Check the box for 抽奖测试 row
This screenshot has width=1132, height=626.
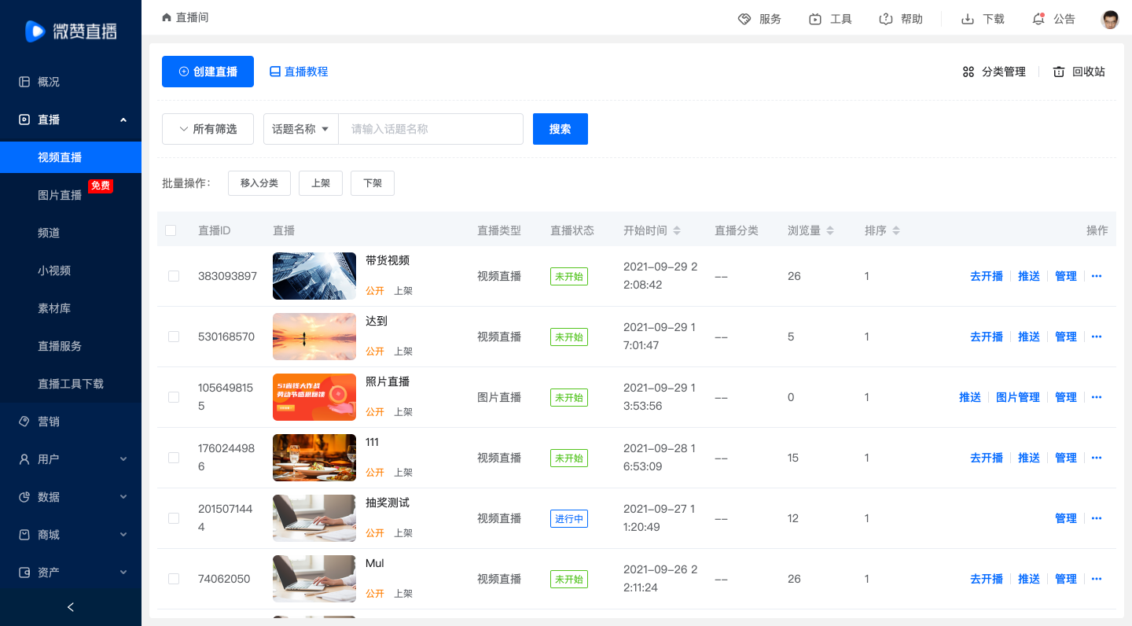point(174,518)
